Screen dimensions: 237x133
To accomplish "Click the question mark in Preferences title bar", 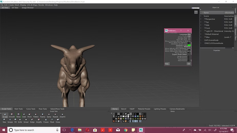I will 181,31.
